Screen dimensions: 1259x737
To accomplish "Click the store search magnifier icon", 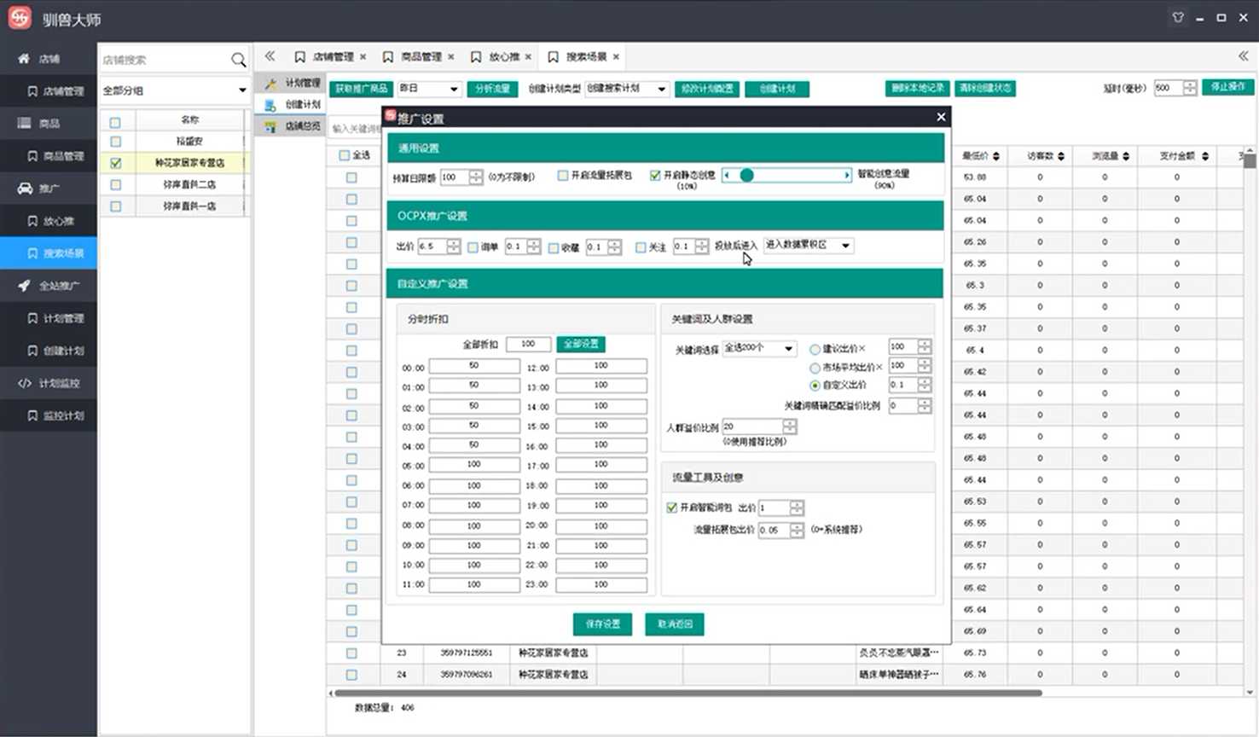I will click(x=238, y=60).
